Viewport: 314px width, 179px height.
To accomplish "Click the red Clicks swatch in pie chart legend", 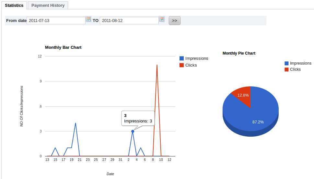I will 286,69.
